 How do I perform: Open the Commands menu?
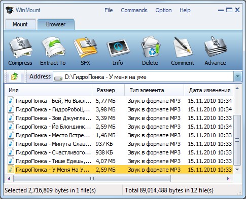pos(134,10)
